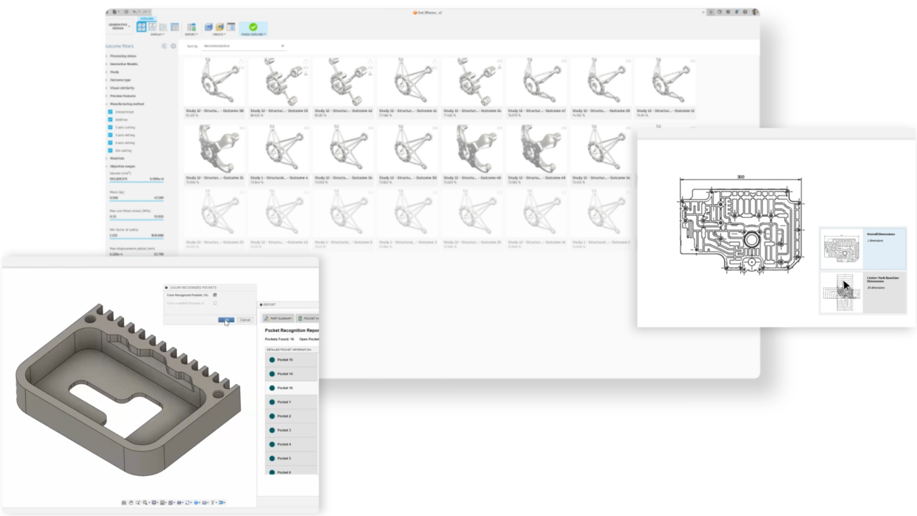Open Outcome filters settings gear

point(173,46)
